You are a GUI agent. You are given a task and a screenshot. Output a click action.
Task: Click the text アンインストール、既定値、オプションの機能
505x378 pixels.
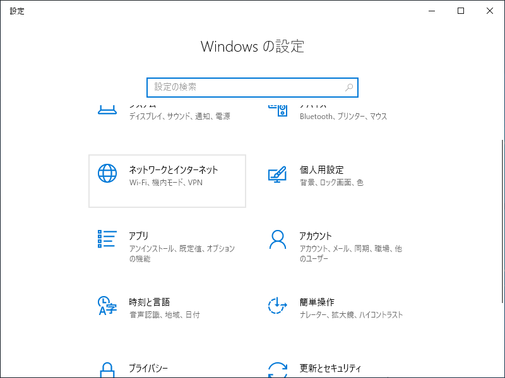[182, 254]
